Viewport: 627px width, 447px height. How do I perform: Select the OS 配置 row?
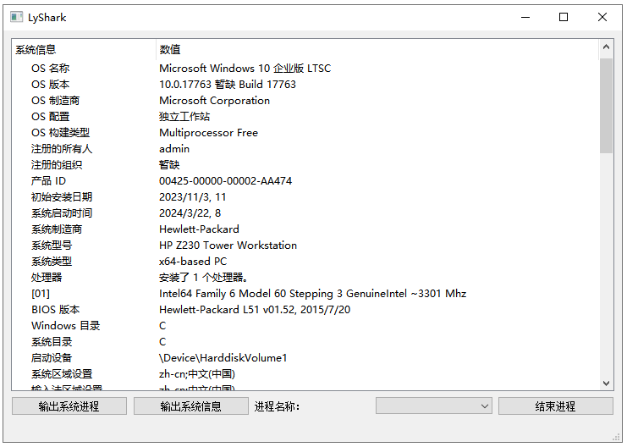pyautogui.click(x=305, y=117)
